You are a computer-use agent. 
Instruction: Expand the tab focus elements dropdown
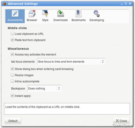coord(71,62)
